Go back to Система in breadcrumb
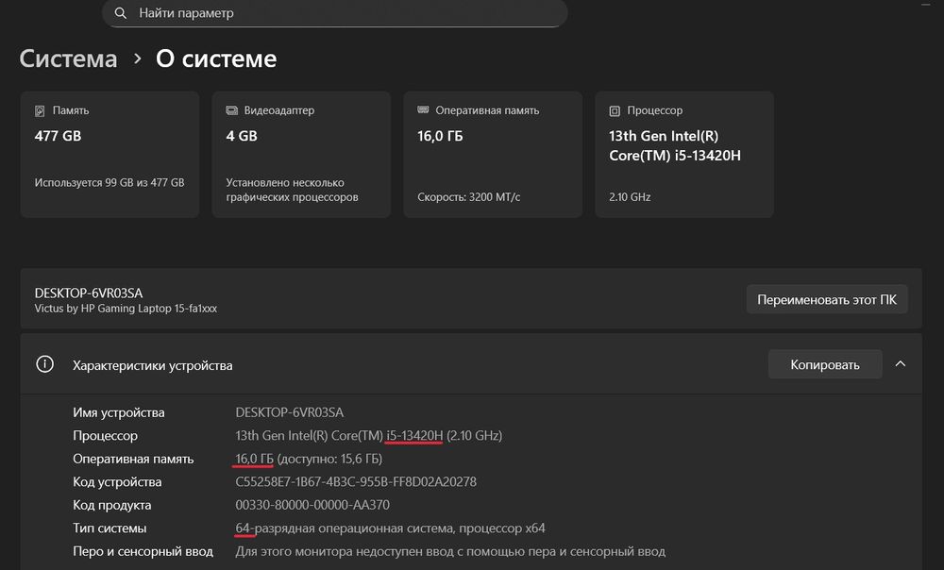Viewport: 944px width, 570px height. point(68,59)
